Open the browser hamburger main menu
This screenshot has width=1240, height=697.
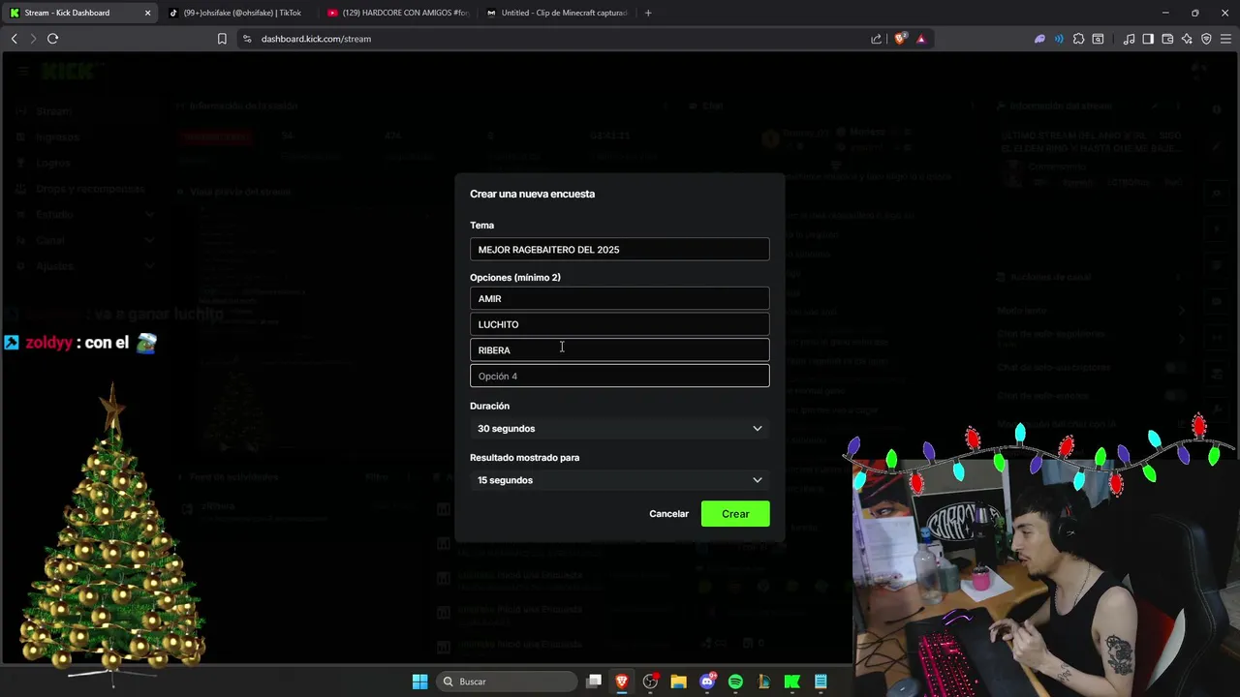click(1225, 39)
